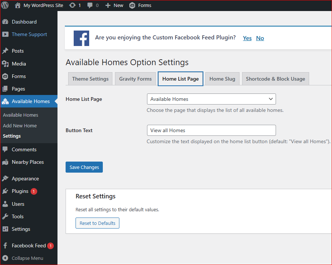The width and height of the screenshot is (332, 265).
Task: Focus the Button Text input field
Action: [x=211, y=130]
